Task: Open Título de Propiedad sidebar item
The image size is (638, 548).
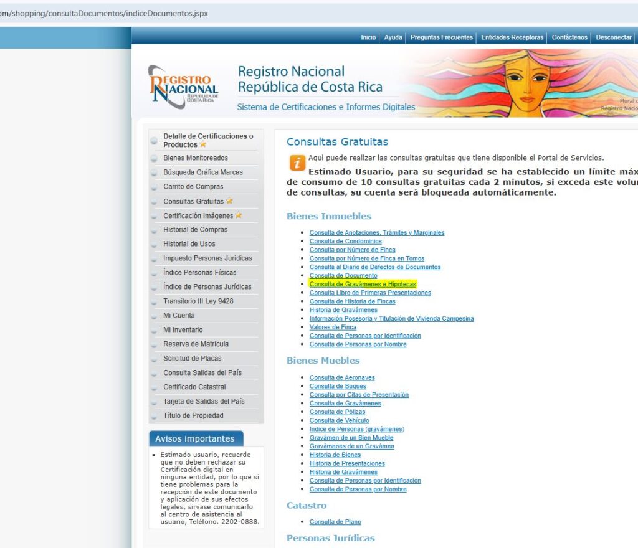Action: tap(193, 415)
